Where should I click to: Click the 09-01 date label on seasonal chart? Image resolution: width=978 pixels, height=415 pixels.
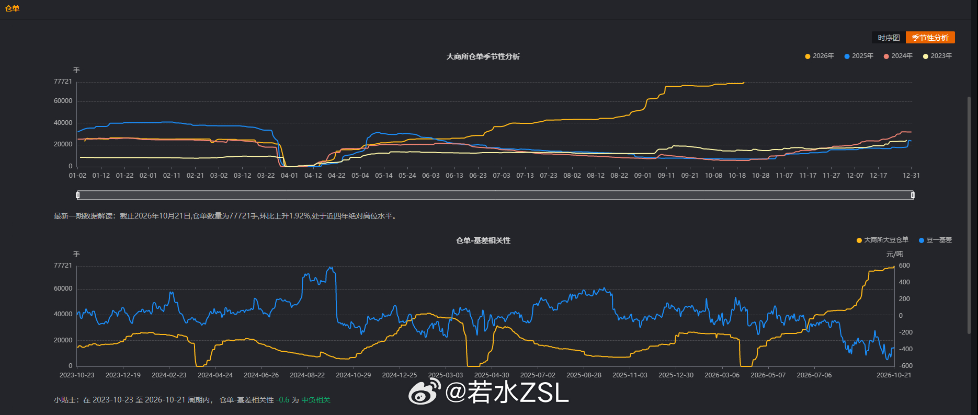click(x=643, y=176)
